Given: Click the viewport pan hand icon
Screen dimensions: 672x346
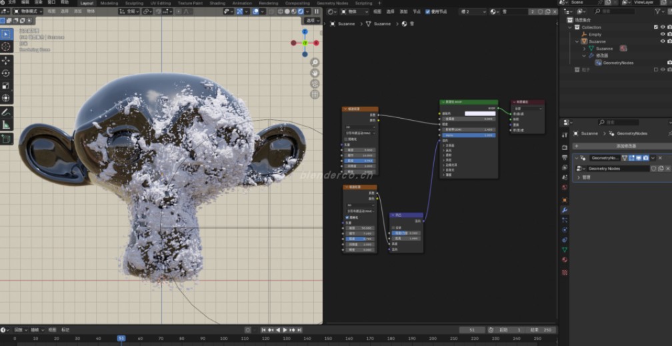Looking at the screenshot, I should (315, 73).
